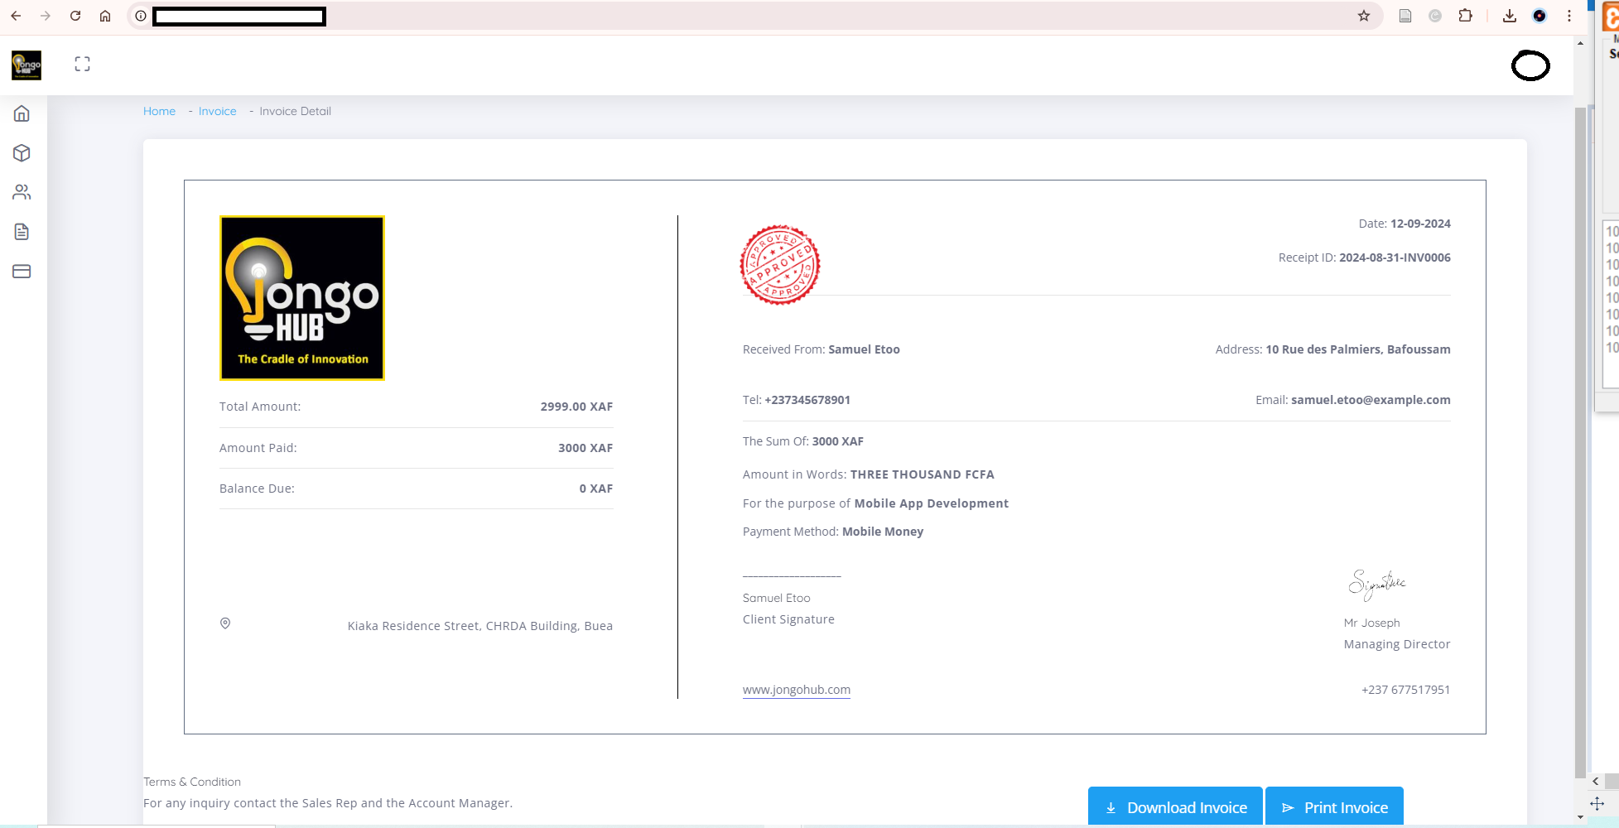Open the Home breadcrumb link
Screen dimensions: 1619x828
tap(159, 111)
